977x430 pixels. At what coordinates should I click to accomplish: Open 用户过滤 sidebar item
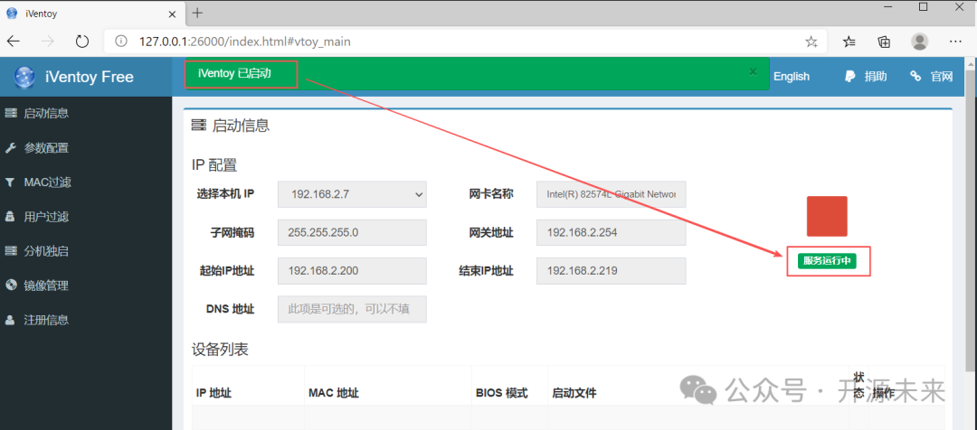point(45,217)
